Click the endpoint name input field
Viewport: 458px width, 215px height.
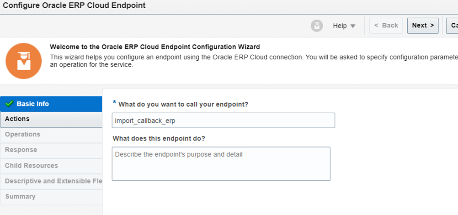(224, 121)
